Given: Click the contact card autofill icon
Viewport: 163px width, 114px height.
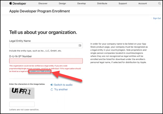Looking at the screenshot, I should click(80, 46).
